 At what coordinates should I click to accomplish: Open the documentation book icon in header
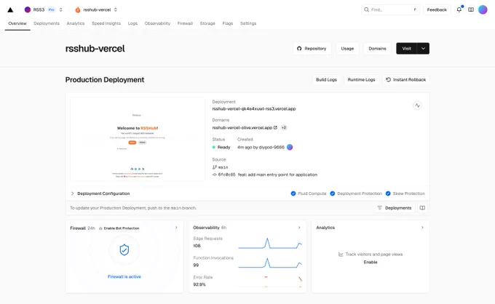[x=471, y=9]
